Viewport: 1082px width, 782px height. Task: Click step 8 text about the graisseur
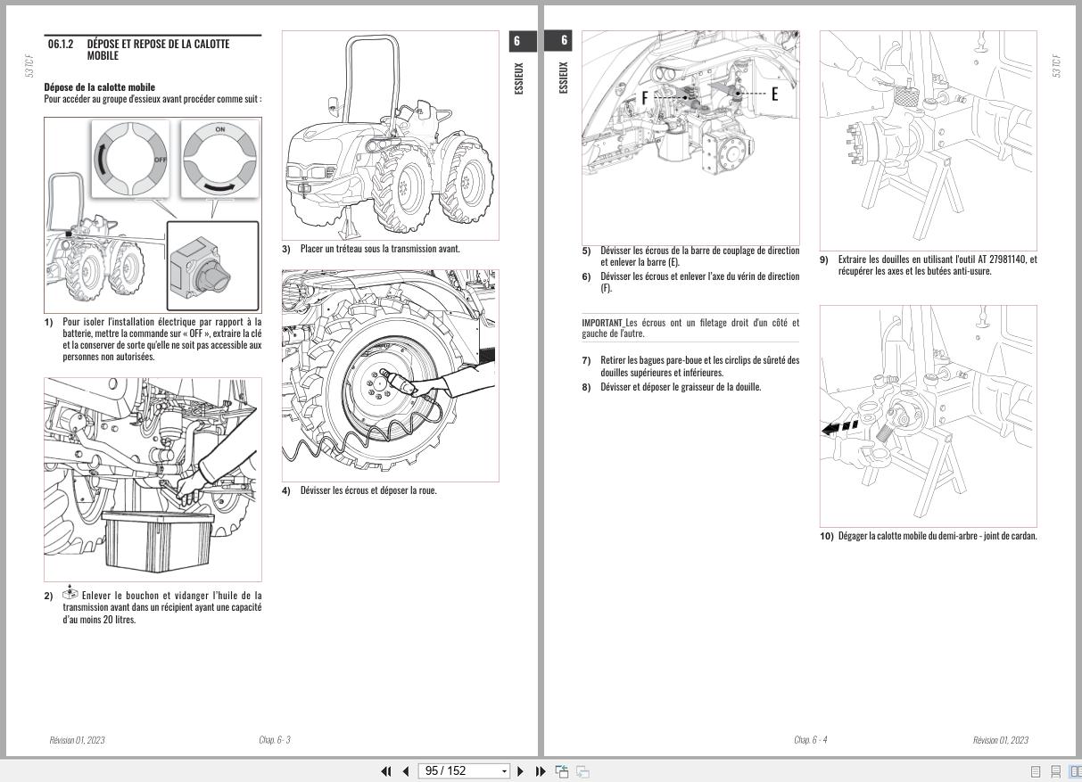pos(681,387)
